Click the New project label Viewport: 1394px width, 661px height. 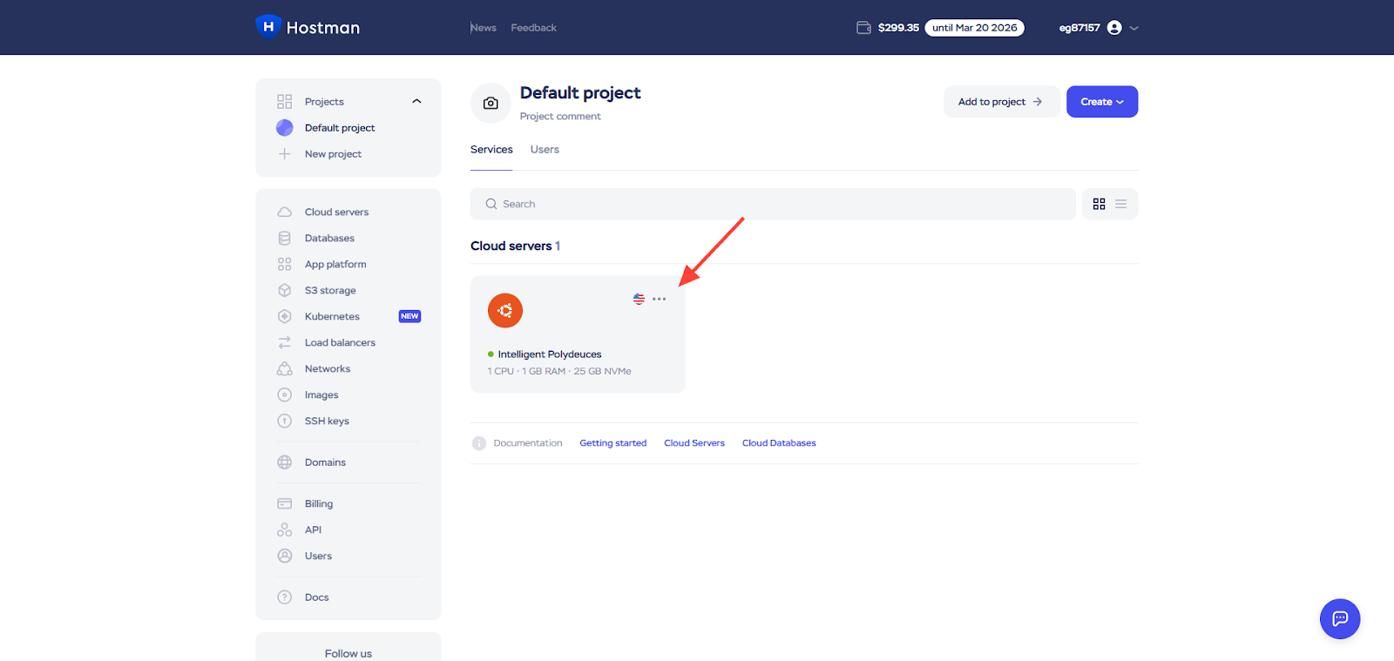333,154
